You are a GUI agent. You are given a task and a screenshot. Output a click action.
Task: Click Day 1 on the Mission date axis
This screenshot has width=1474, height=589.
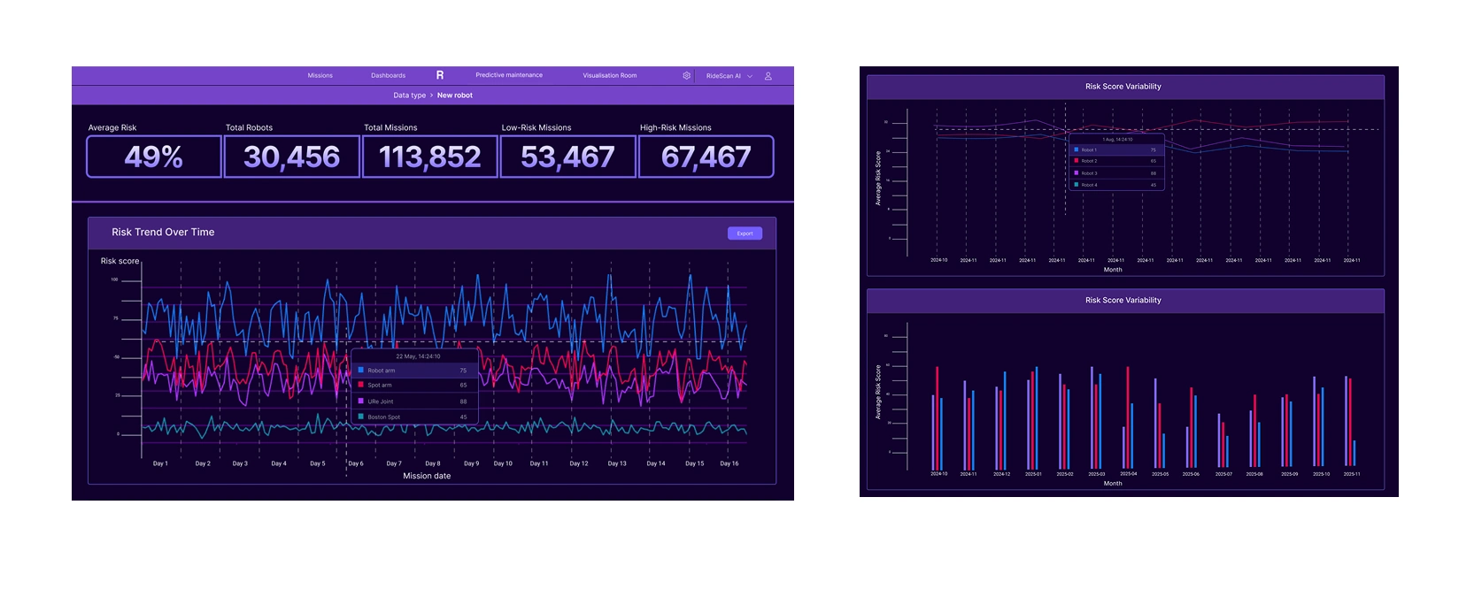tap(160, 463)
